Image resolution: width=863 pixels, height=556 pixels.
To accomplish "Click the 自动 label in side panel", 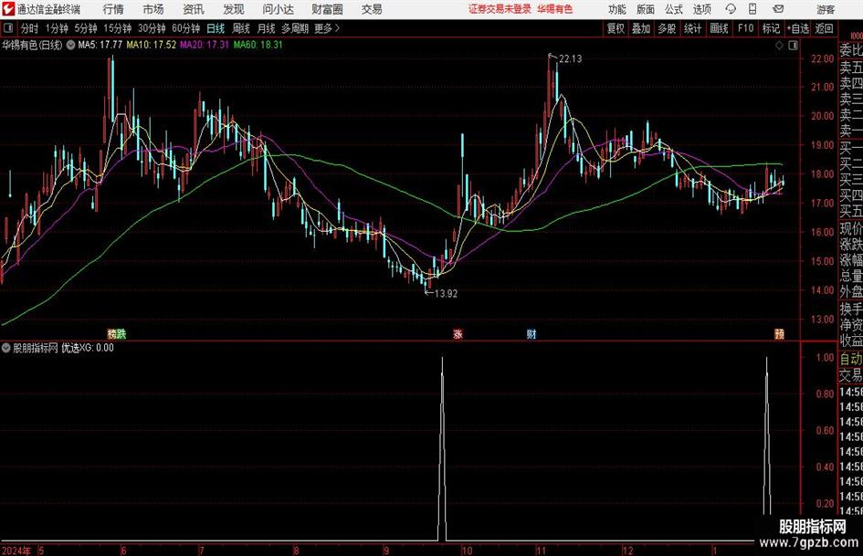I will [x=851, y=359].
